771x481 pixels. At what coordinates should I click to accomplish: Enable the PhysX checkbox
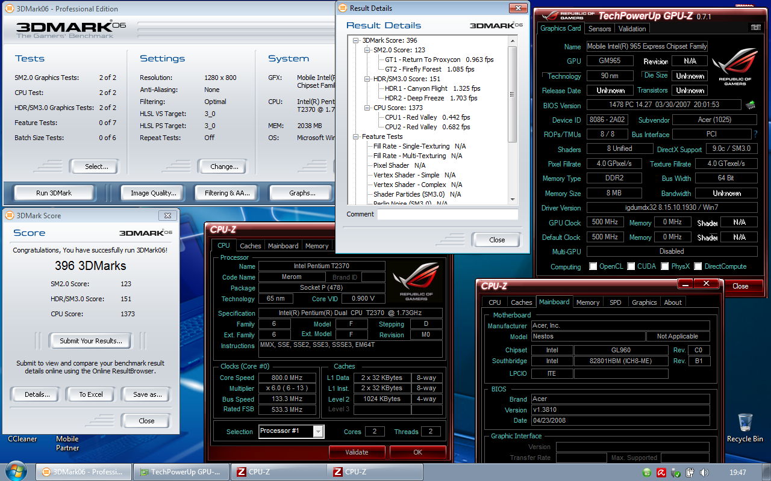[x=665, y=266]
